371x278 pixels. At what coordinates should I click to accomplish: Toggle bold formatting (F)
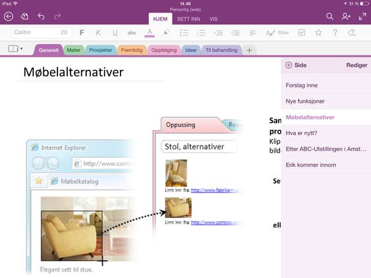[82, 33]
